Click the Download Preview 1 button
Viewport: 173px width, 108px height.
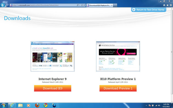pyautogui.click(x=118, y=88)
